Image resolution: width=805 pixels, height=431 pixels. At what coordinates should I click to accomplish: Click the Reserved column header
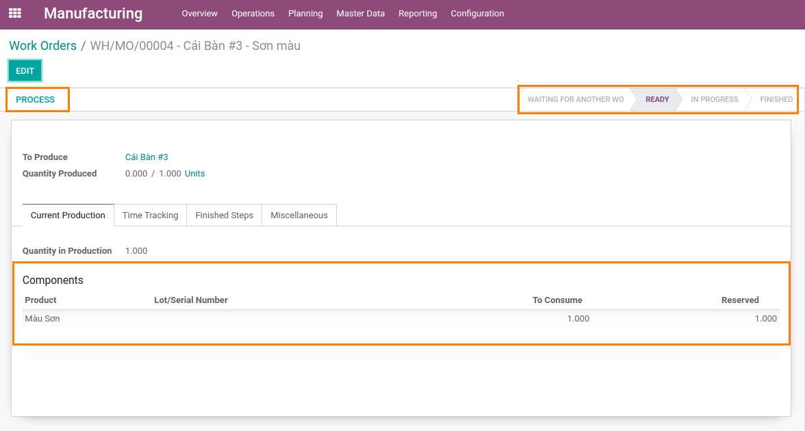pyautogui.click(x=740, y=300)
